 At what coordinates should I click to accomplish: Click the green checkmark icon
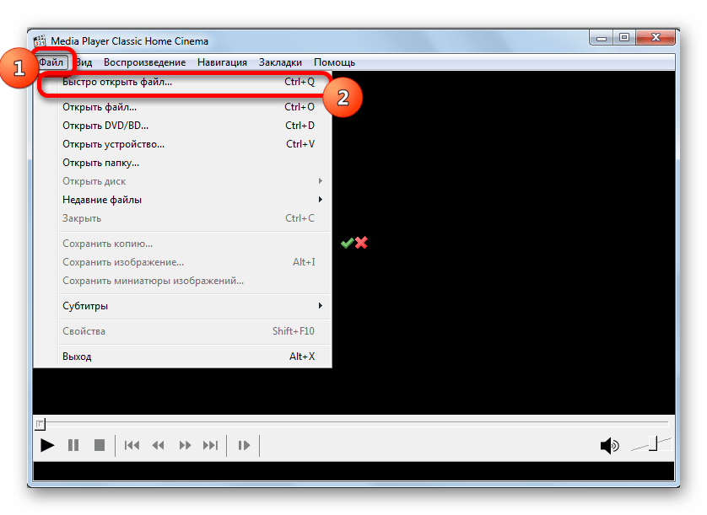click(x=347, y=244)
